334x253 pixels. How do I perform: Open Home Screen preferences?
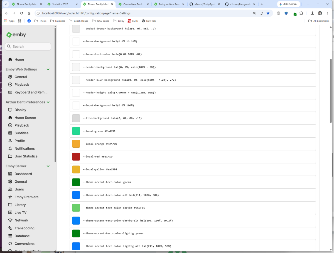coord(25,118)
